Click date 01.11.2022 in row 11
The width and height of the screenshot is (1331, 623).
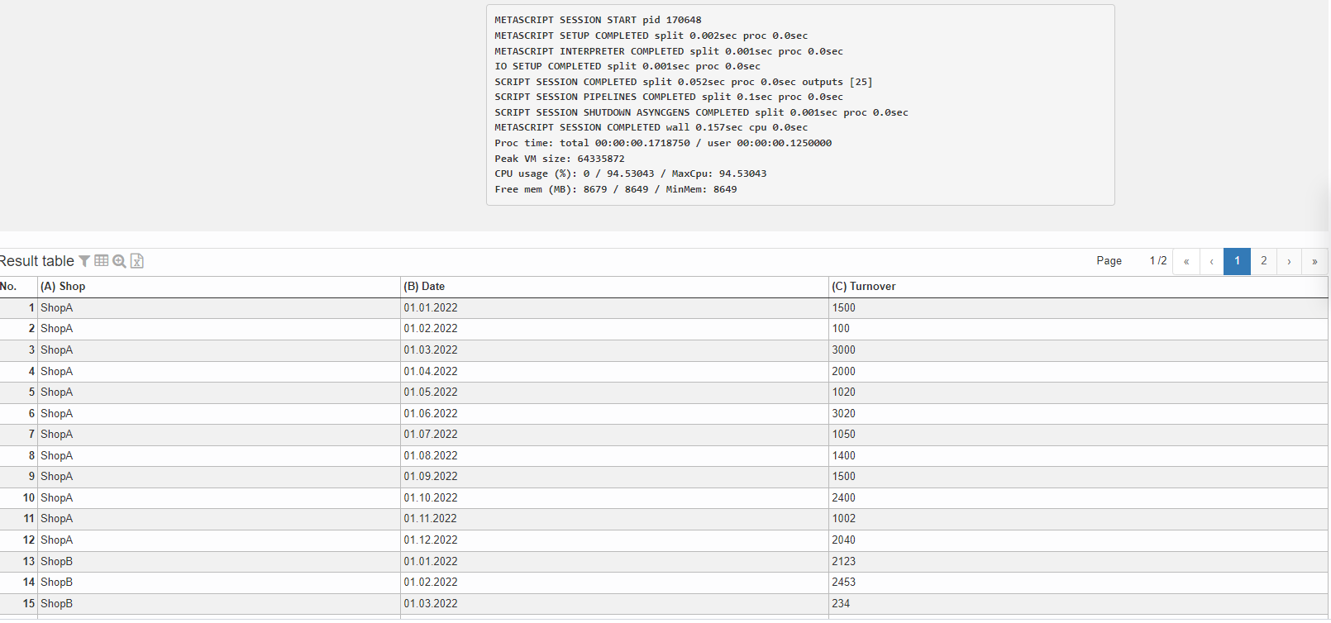pos(431,519)
